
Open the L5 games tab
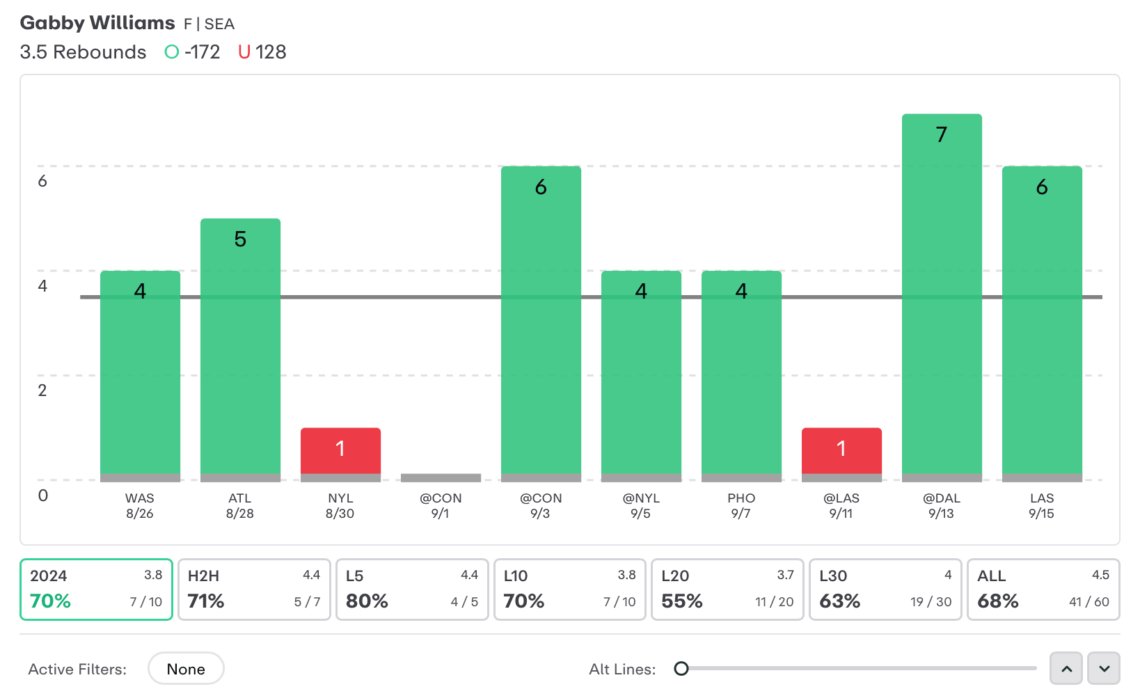coord(412,589)
